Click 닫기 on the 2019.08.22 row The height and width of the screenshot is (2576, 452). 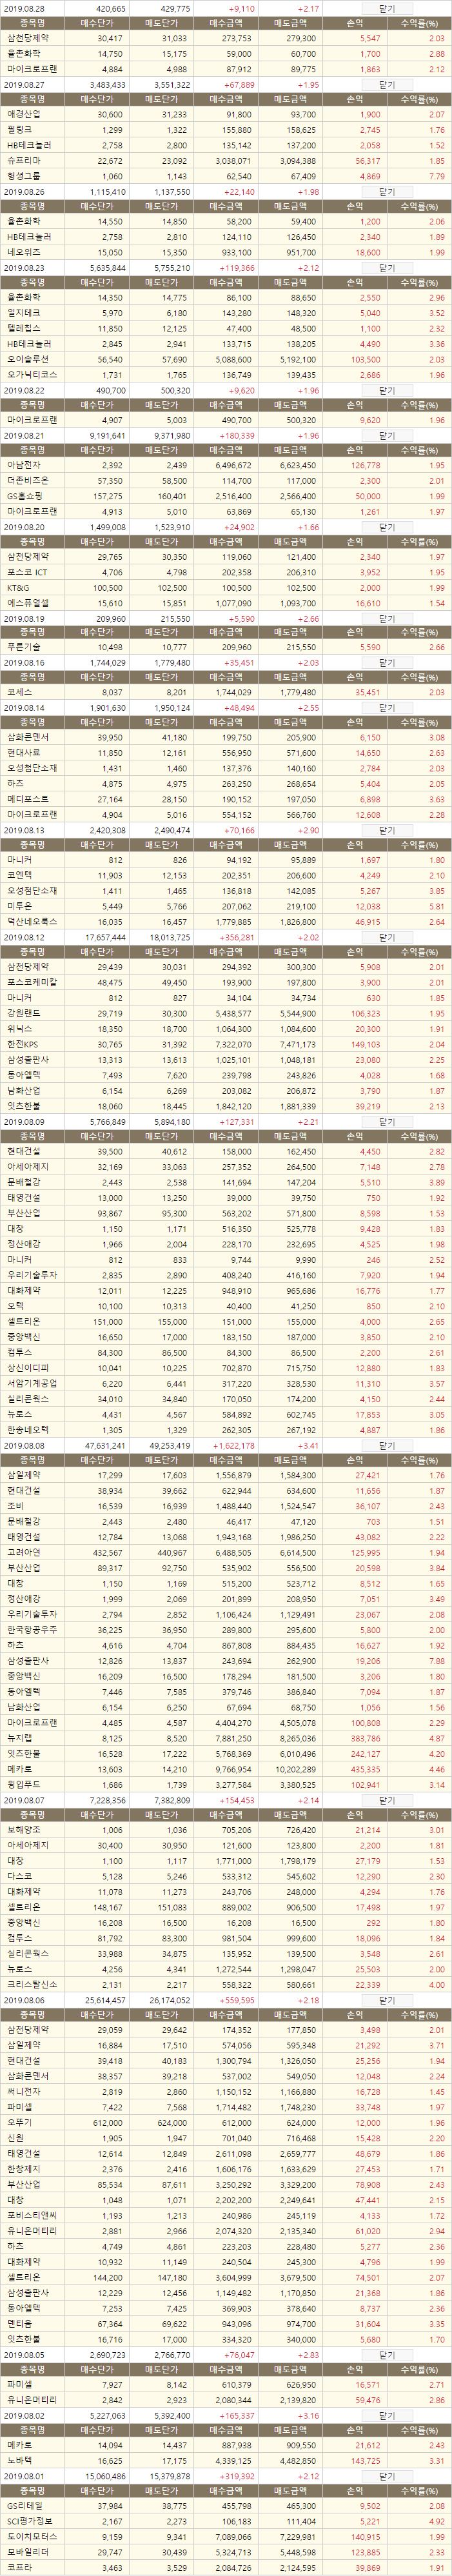(x=387, y=390)
